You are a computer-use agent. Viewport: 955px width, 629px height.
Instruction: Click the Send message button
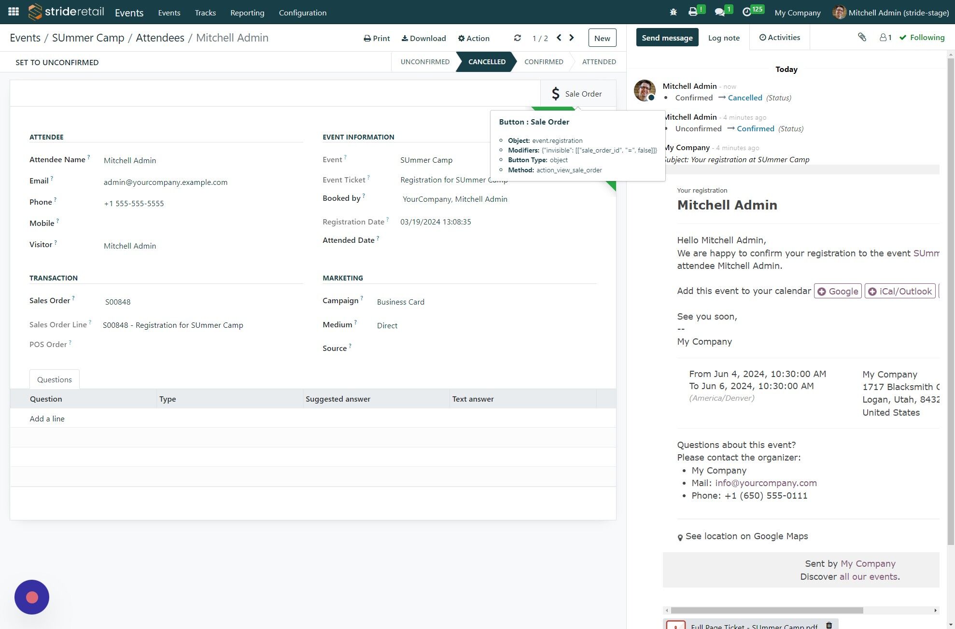tap(667, 38)
